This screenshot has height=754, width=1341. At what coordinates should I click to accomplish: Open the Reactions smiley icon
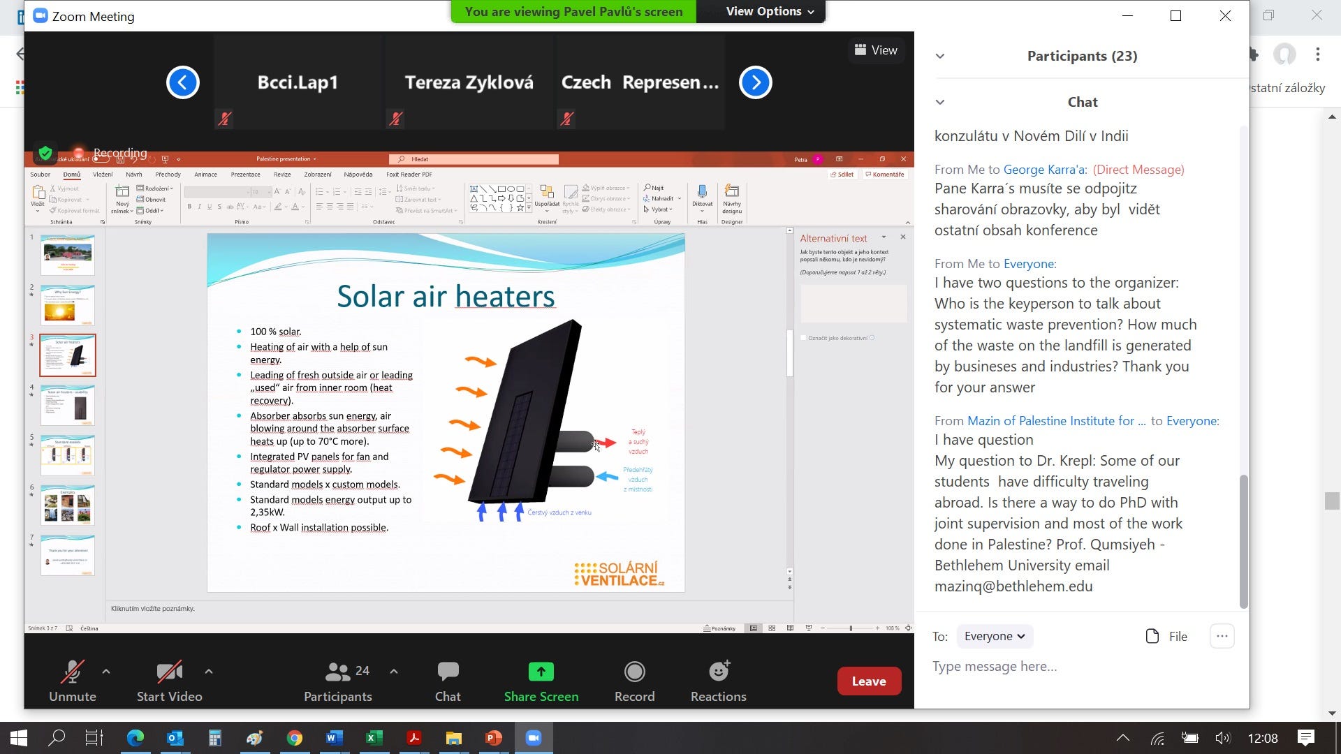pyautogui.click(x=719, y=672)
